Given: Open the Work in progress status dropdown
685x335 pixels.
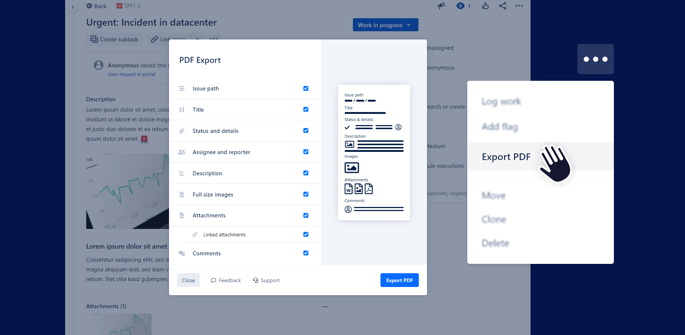Looking at the screenshot, I should coord(385,25).
